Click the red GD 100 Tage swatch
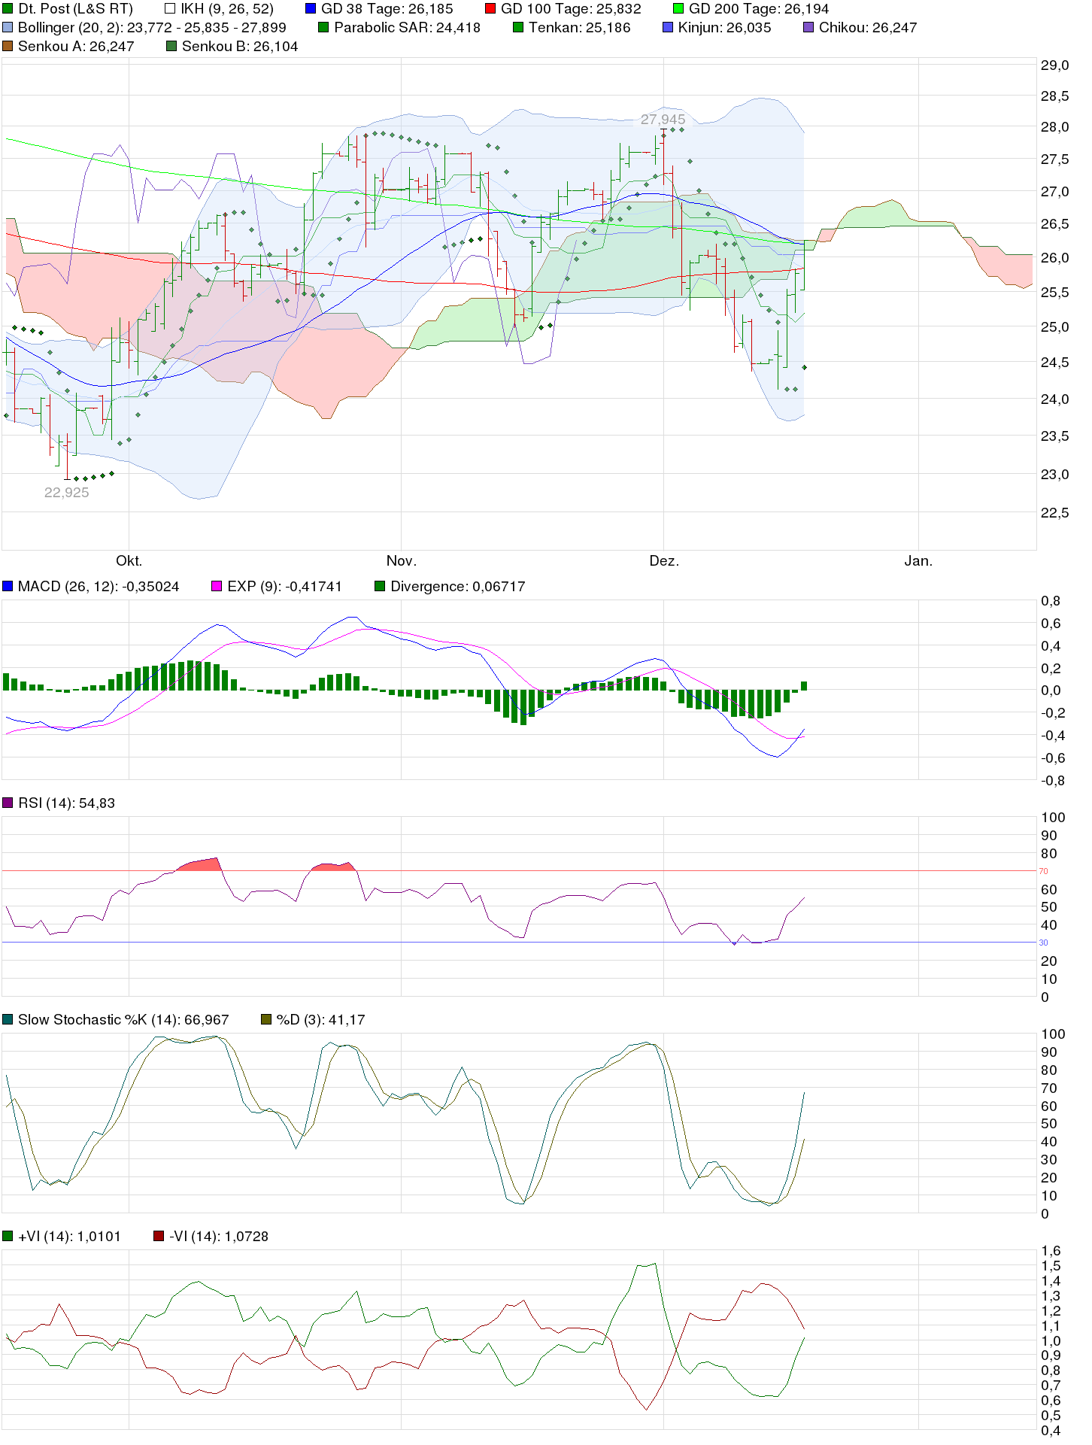The width and height of the screenshot is (1092, 1445). (490, 9)
